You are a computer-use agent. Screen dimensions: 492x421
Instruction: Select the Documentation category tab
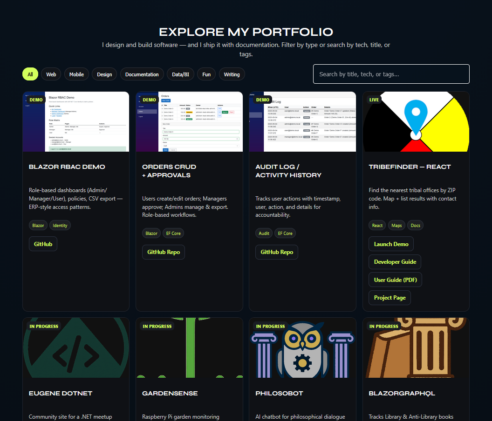[142, 74]
